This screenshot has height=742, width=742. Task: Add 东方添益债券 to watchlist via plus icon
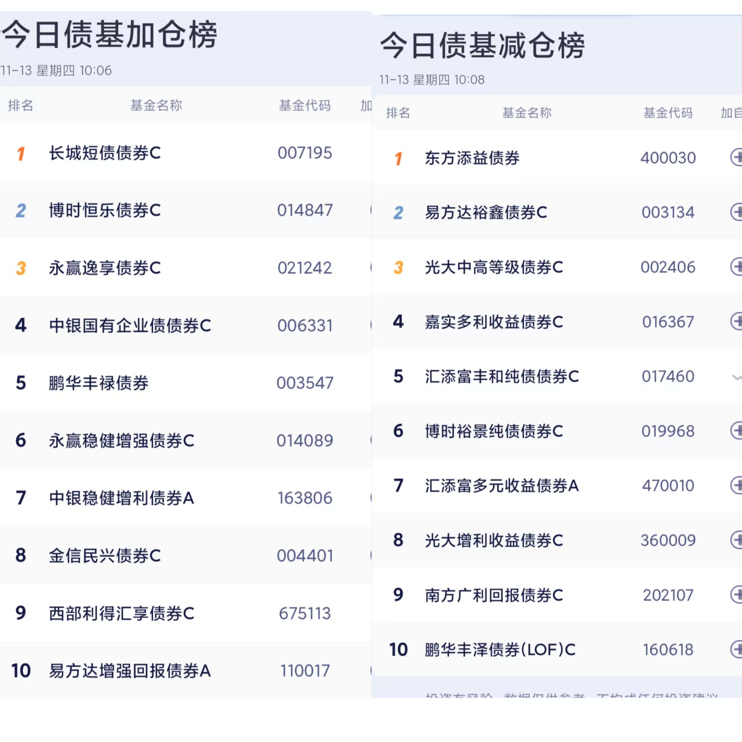(x=736, y=158)
